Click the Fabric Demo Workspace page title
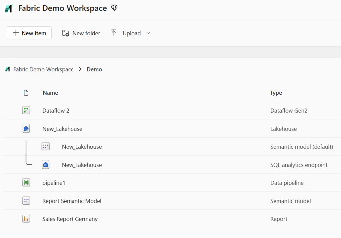Image resolution: width=341 pixels, height=238 pixels. tap(63, 8)
